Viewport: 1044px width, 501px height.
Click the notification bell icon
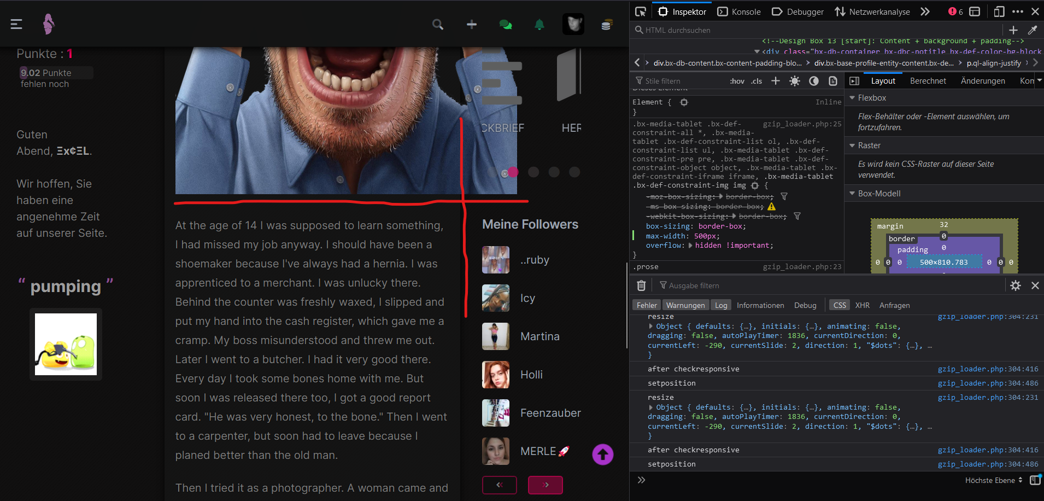[x=539, y=25]
